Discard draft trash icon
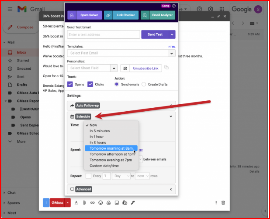Image resolution: width=270 pixels, height=219 pixels. pos(223,202)
